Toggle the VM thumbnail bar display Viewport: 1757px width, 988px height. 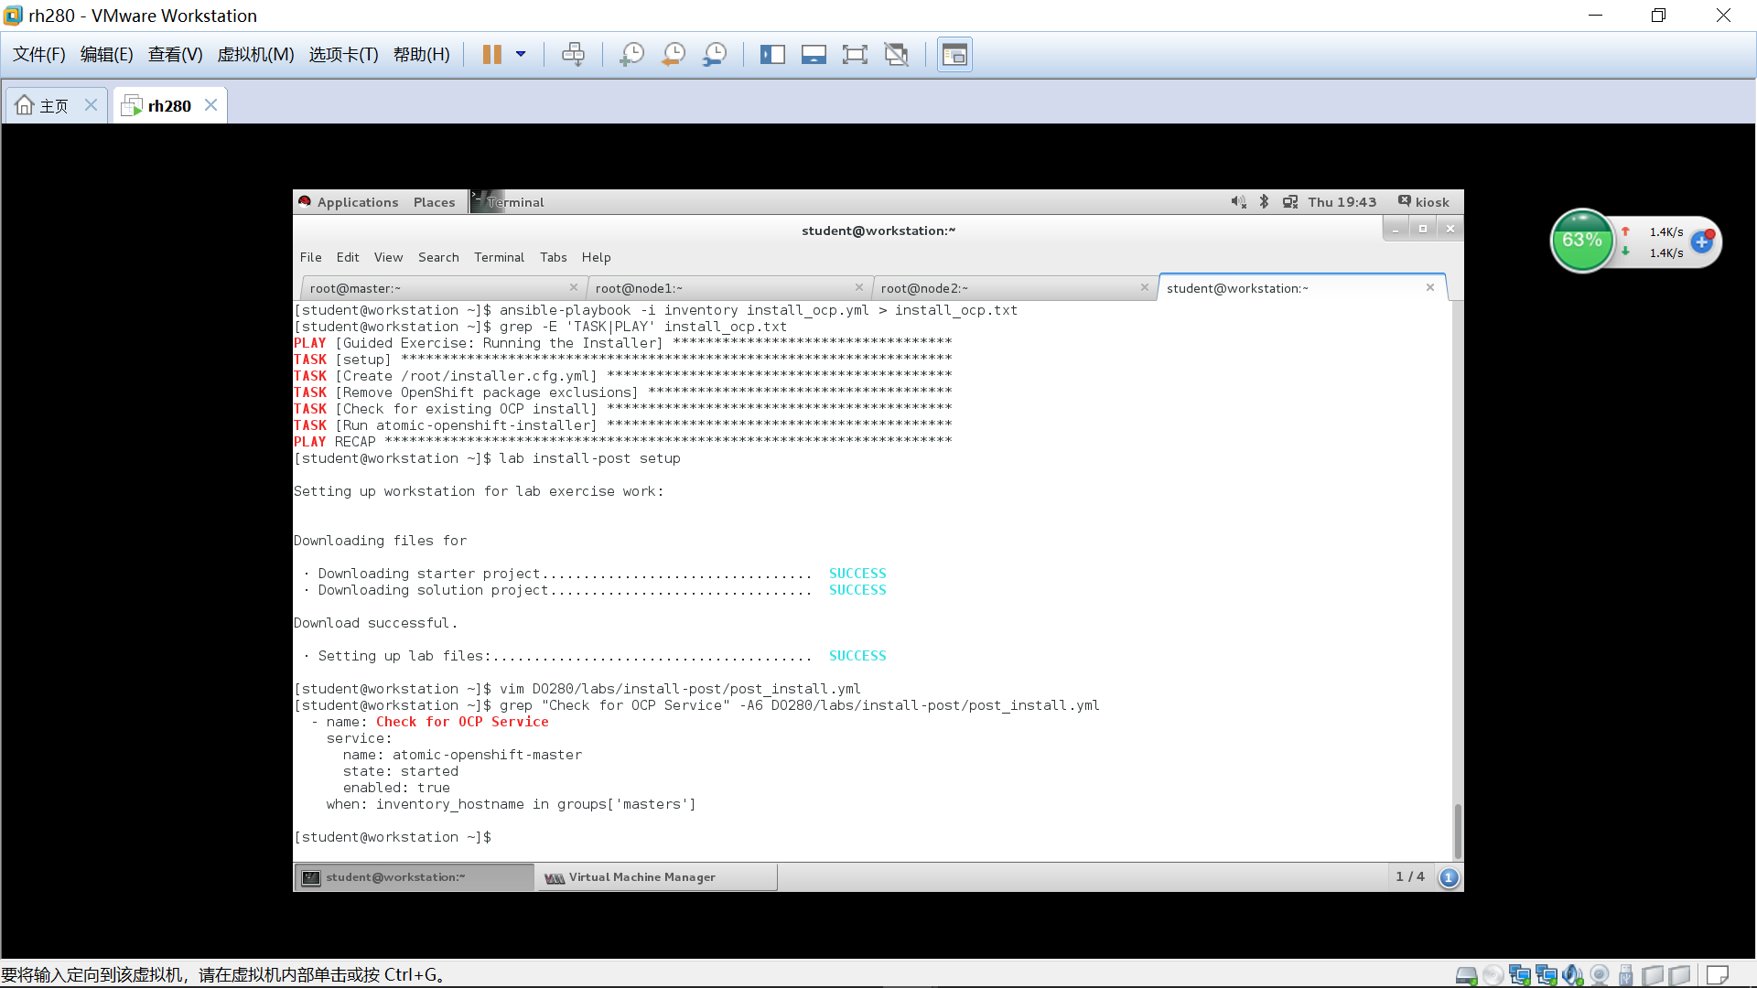814,54
